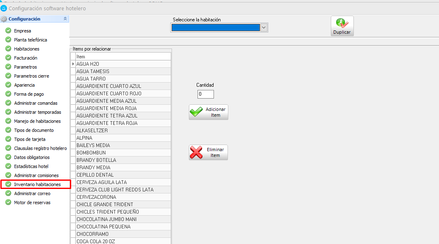
Task: Collapse the Configuración panel
Action: pos(65,19)
